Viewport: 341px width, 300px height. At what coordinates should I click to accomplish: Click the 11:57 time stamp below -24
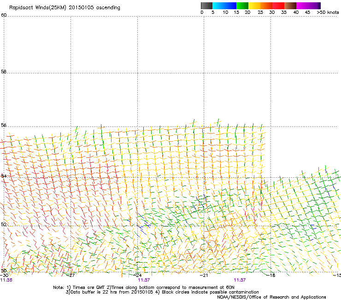click(x=144, y=280)
